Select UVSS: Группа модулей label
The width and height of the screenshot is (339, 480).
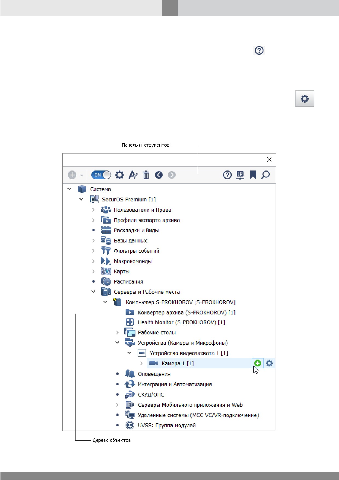click(x=167, y=425)
